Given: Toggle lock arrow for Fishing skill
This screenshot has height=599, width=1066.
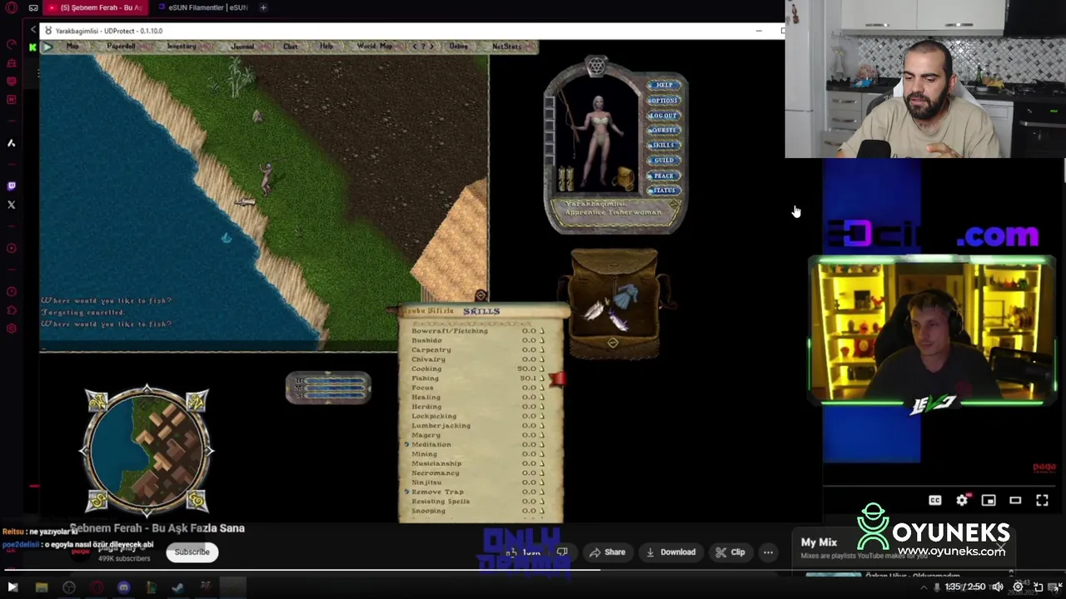Looking at the screenshot, I should 542,379.
